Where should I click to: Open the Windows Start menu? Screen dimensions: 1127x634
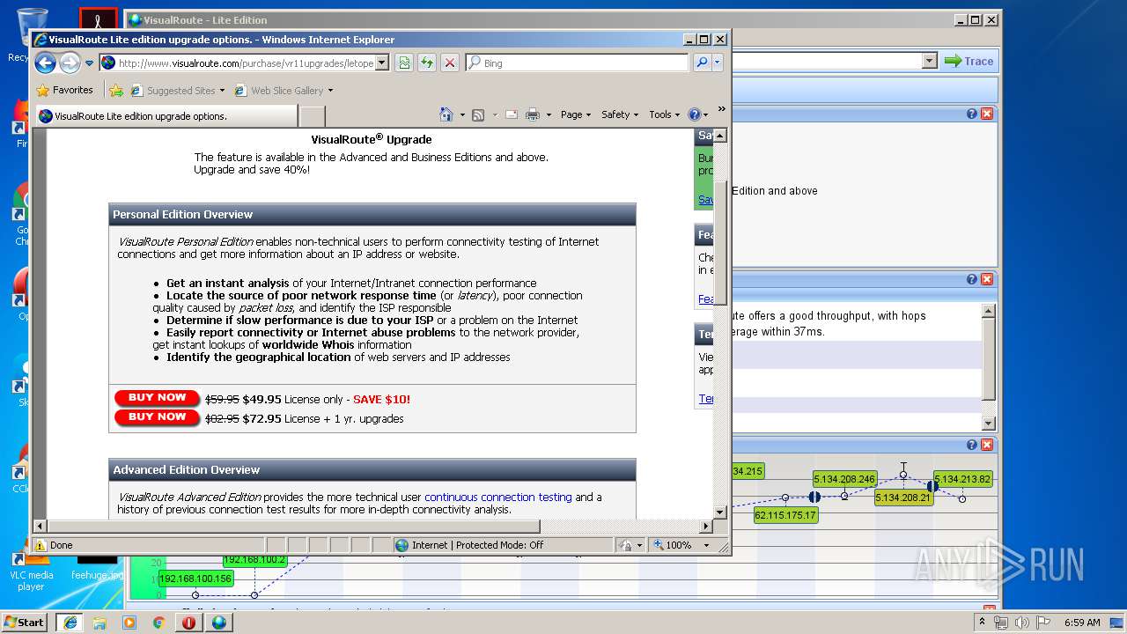click(24, 622)
